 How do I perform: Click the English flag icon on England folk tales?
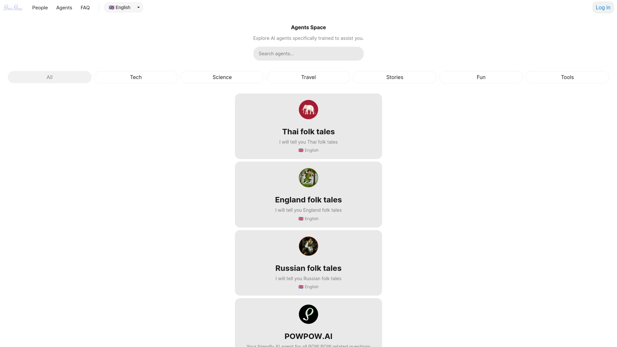click(300, 218)
